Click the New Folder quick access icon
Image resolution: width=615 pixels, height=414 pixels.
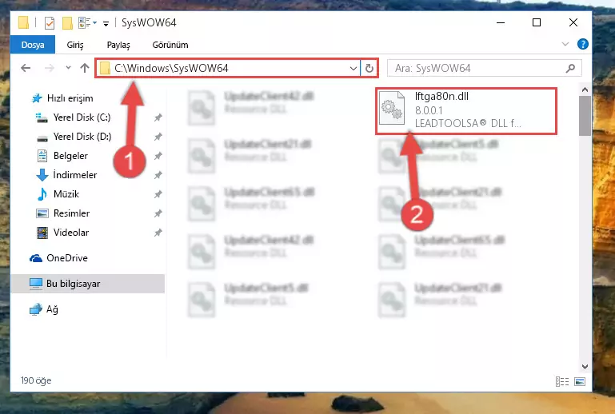pyautogui.click(x=67, y=23)
